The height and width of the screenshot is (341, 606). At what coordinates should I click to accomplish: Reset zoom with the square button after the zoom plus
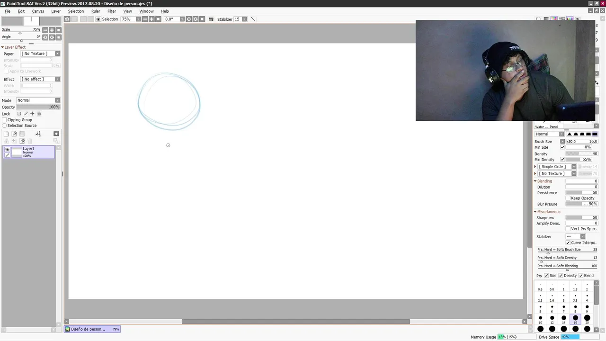(x=158, y=19)
